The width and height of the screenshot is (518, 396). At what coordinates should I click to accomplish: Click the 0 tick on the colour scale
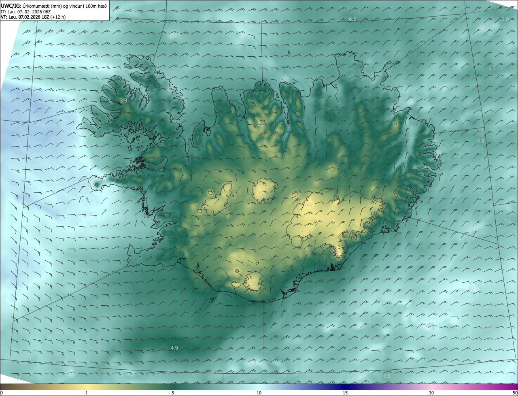2,393
